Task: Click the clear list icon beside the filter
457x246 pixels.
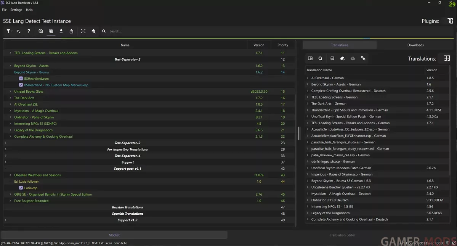Action: 18,31
